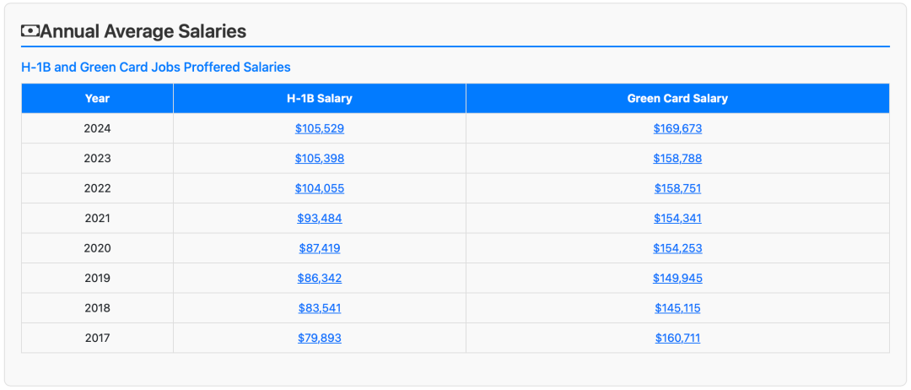Screen dimensions: 911x390
Task: Open the 2021 H-1B salary link $93,484
Action: (x=320, y=219)
